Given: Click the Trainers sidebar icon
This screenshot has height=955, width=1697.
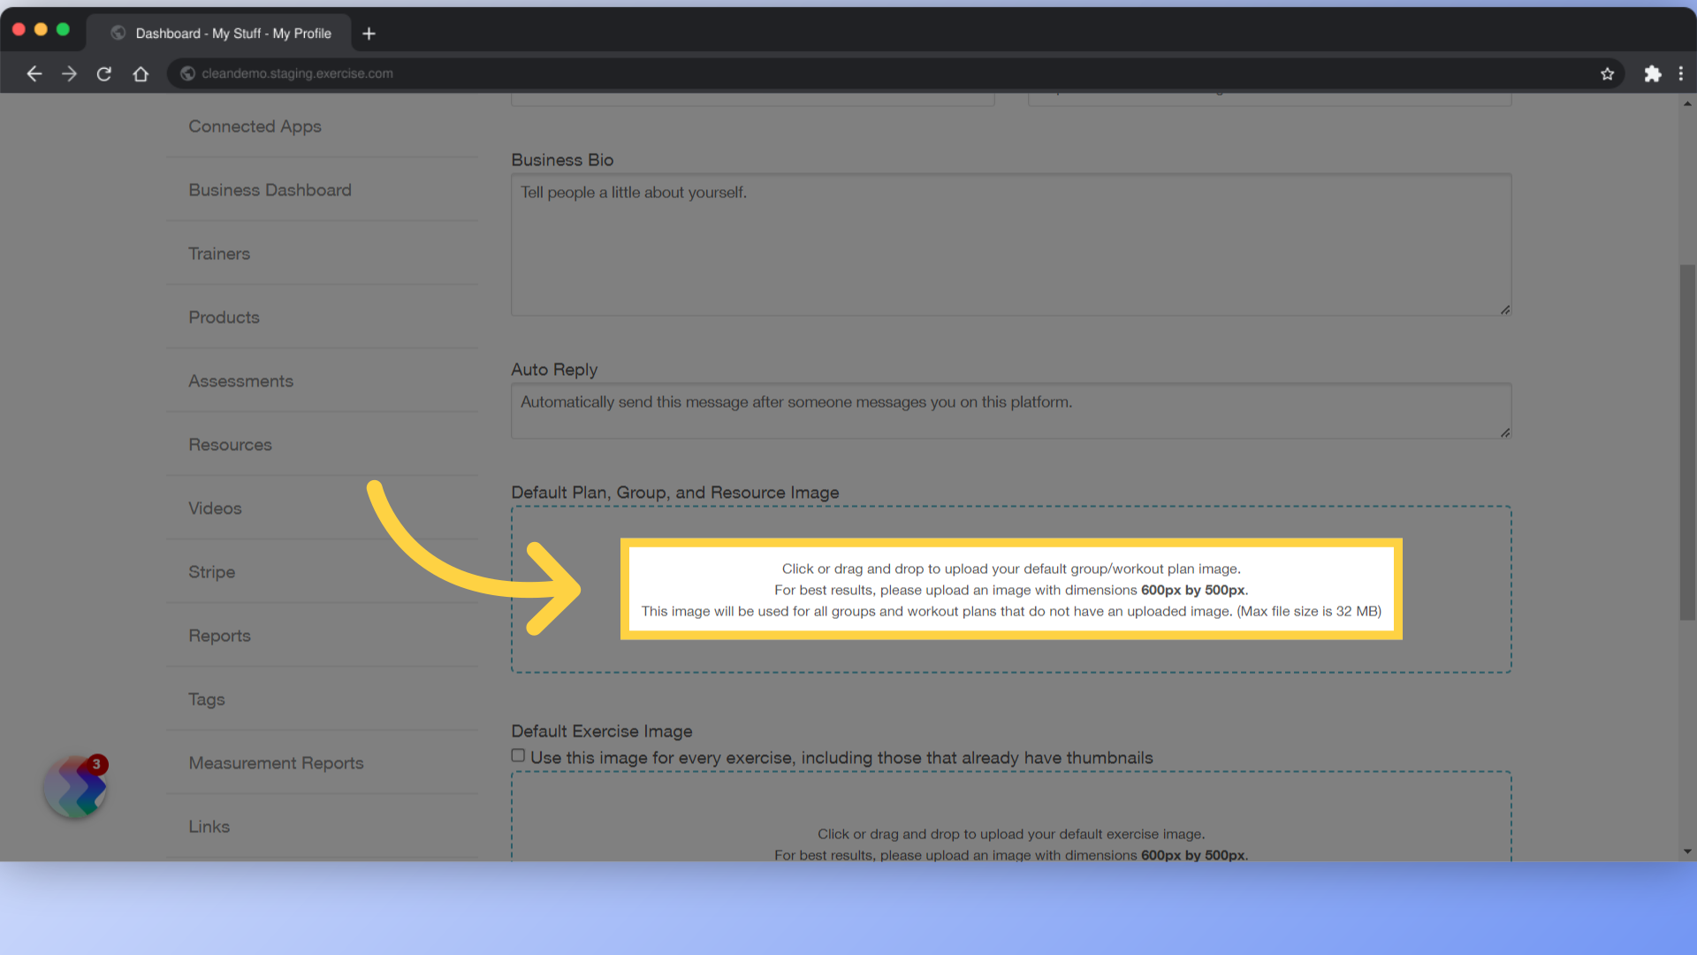Looking at the screenshot, I should tap(218, 253).
